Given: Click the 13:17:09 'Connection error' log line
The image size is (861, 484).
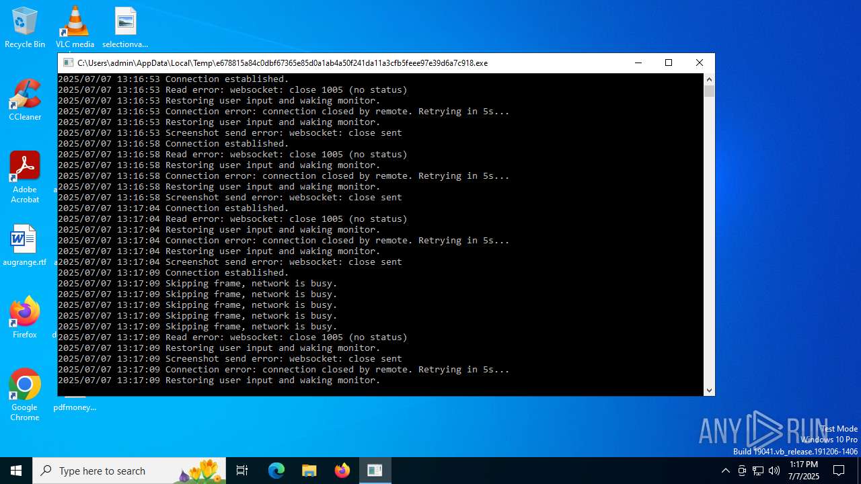Looking at the screenshot, I should coord(284,369).
